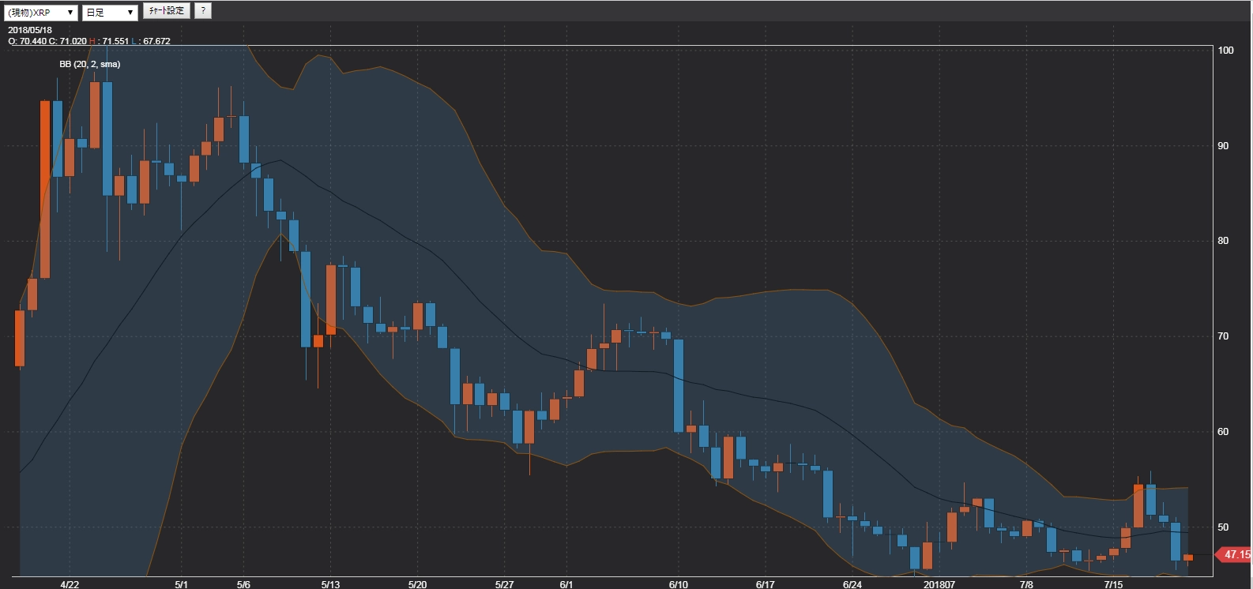Select the 6/10 time axis marker
Image resolution: width=1253 pixels, height=589 pixels.
pos(678,584)
